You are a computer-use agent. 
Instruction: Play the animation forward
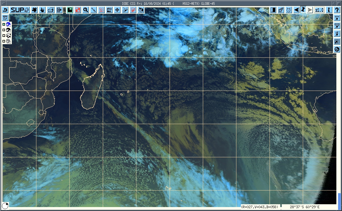310,10
